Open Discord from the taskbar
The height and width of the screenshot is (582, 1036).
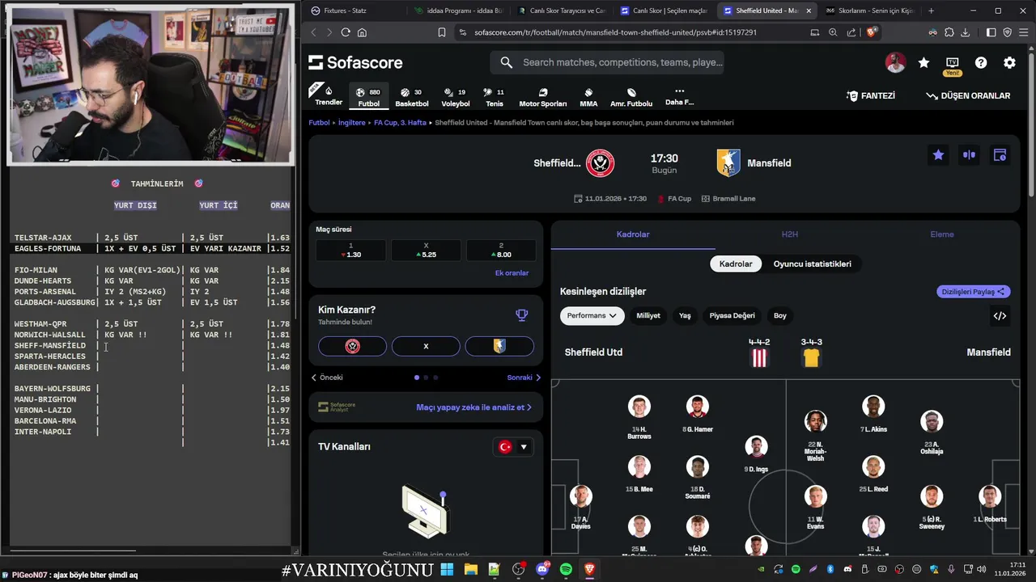point(542,570)
